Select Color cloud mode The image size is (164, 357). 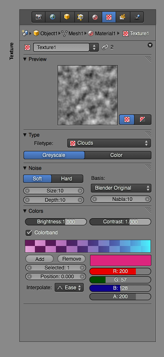(118, 155)
